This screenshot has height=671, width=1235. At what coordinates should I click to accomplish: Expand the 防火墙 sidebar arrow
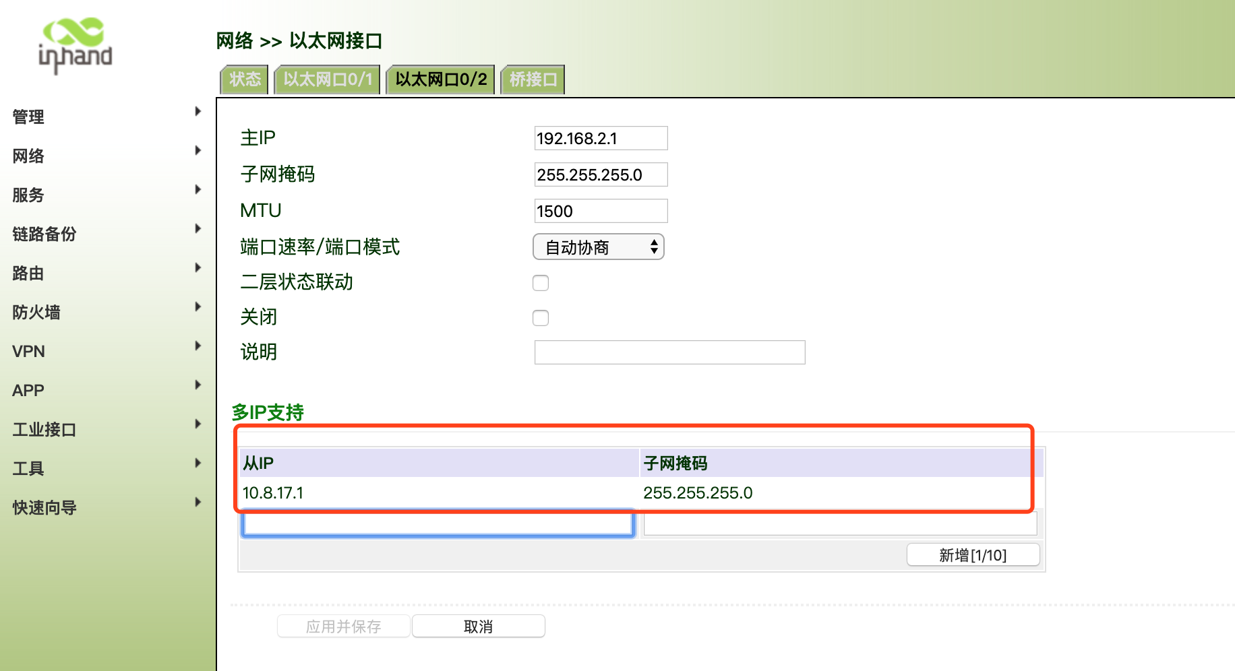click(x=198, y=307)
